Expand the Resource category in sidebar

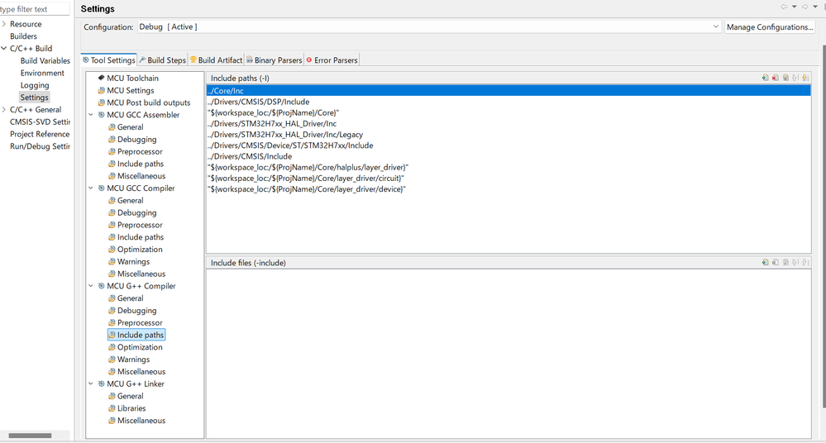point(4,24)
